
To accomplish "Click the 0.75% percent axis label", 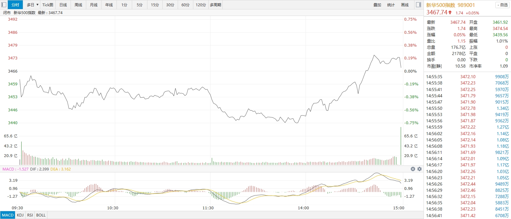I will pyautogui.click(x=410, y=19).
